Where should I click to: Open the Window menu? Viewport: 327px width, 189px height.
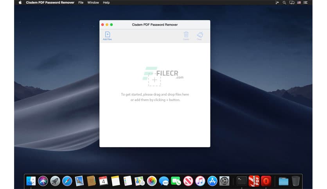pos(93,2)
